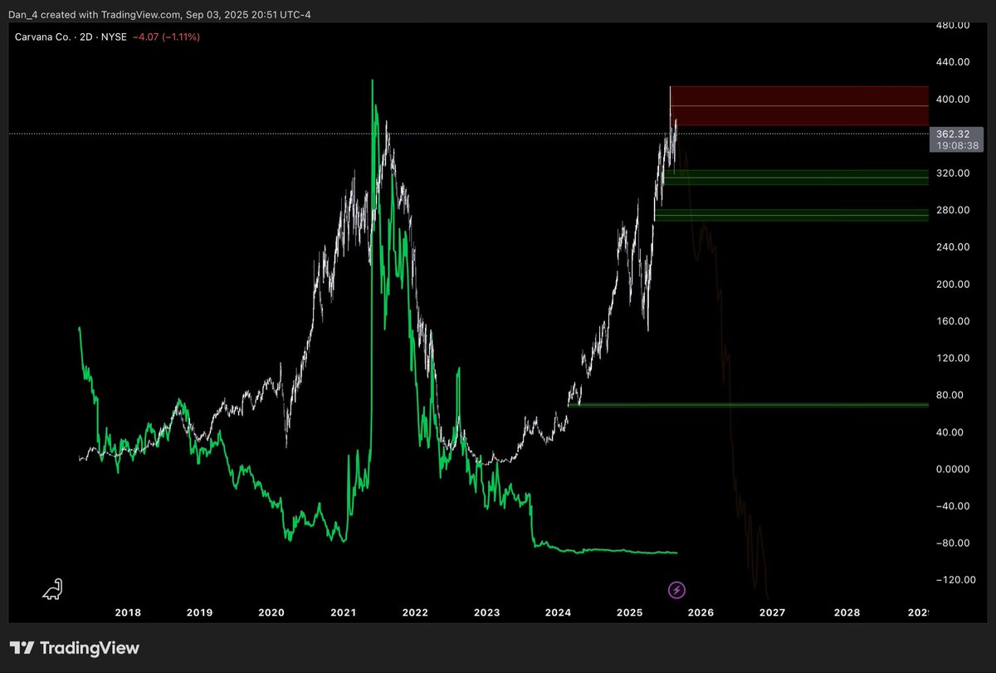The width and height of the screenshot is (996, 673).
Task: Click the 2018 time axis label
Action: pos(128,612)
